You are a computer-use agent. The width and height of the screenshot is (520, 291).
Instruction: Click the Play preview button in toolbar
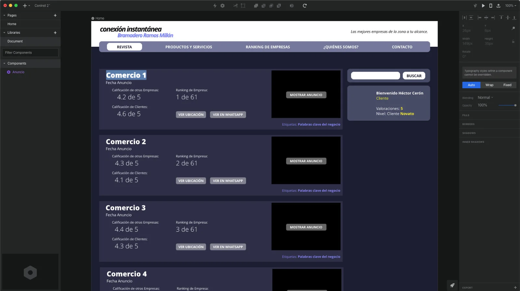pyautogui.click(x=483, y=6)
